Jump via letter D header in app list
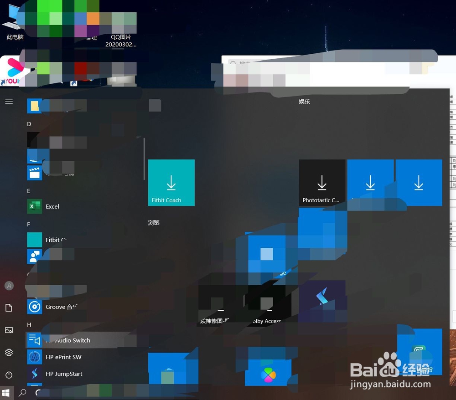The image size is (456, 400). 29,124
